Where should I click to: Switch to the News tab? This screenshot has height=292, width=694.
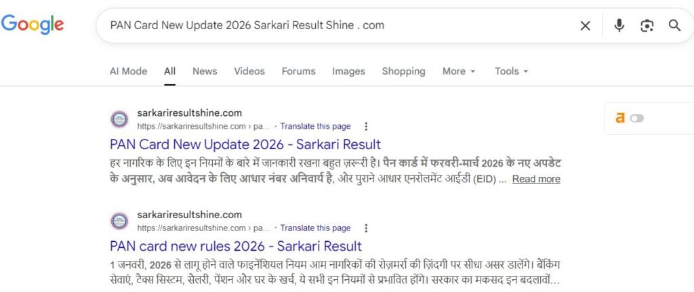[x=205, y=71]
